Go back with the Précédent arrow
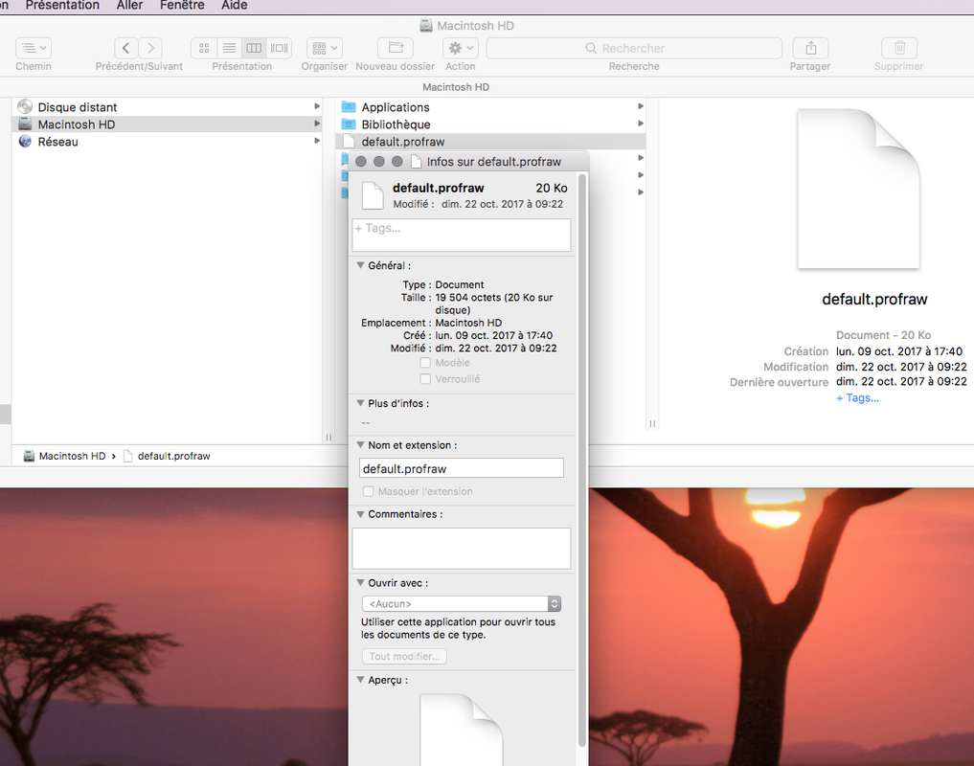Screen dimensions: 974x766 point(126,48)
